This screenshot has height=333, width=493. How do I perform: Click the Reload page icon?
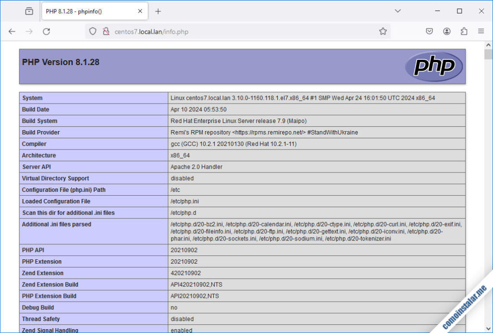tap(46, 31)
